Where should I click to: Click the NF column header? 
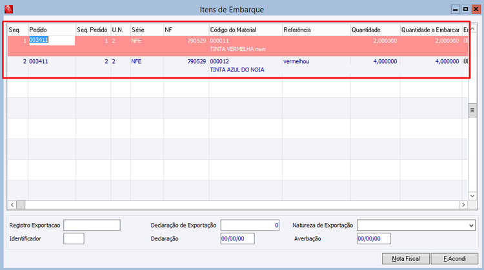(x=186, y=30)
